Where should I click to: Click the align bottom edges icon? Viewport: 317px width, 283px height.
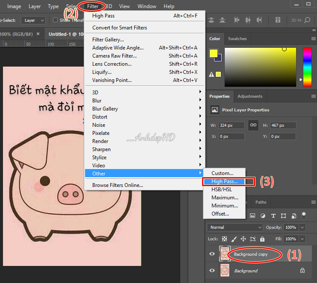coord(223,20)
